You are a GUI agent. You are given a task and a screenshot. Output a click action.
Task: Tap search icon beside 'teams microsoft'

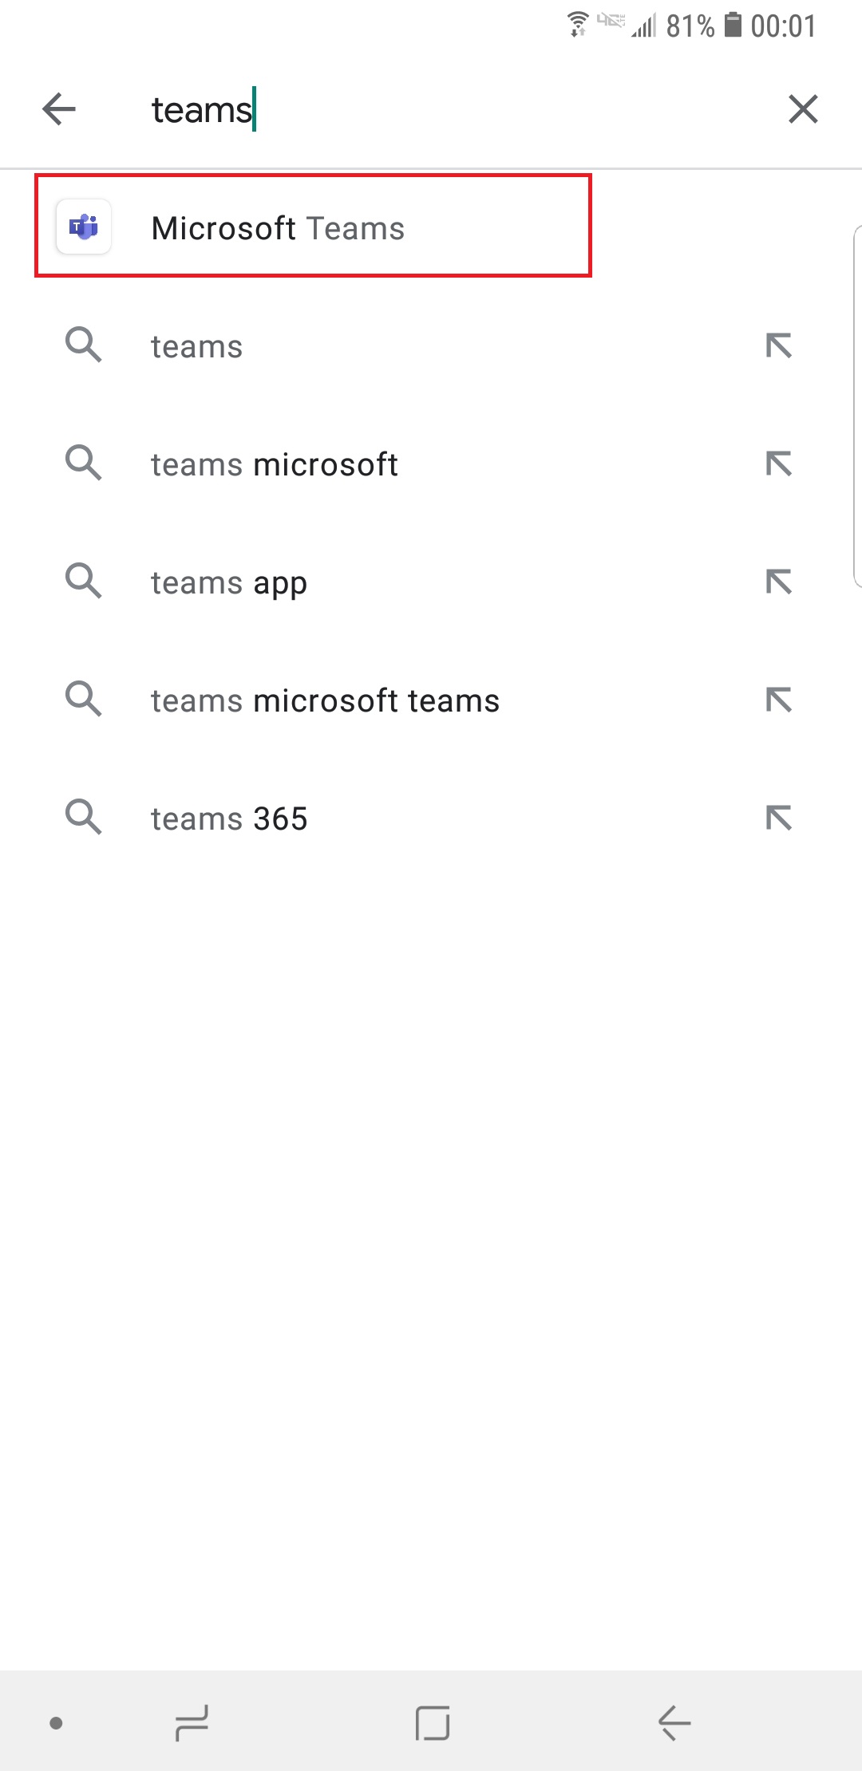[84, 463]
